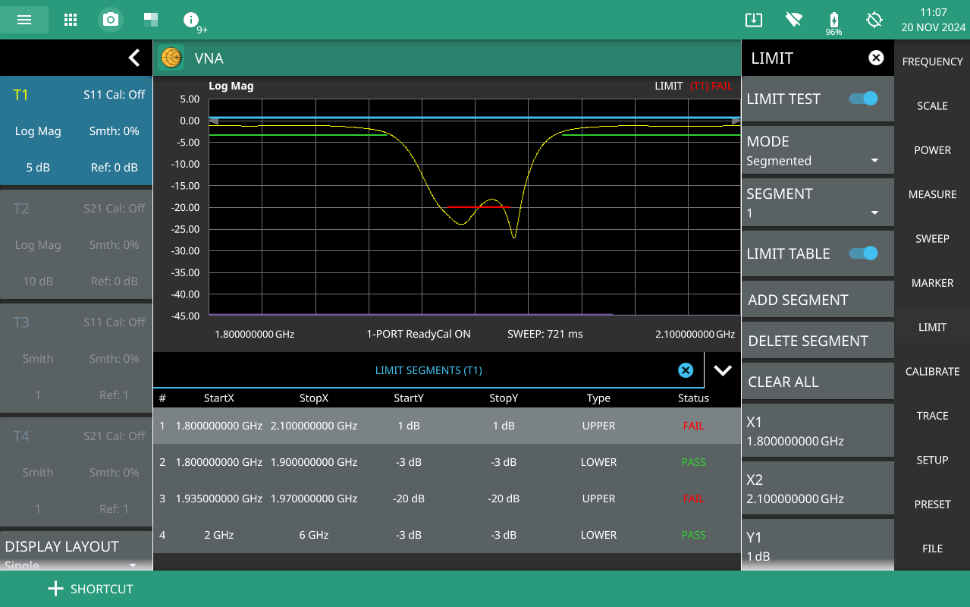Open the apps grid icon
970x607 pixels.
pos(71,20)
